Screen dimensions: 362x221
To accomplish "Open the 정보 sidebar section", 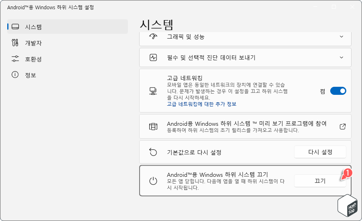I will 68,75.
